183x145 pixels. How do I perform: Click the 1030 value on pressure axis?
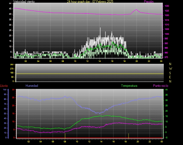pyautogui.click(x=167, y=6)
